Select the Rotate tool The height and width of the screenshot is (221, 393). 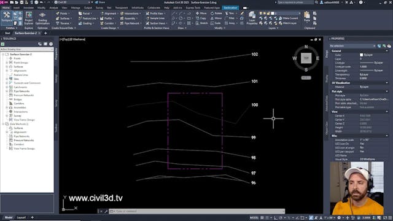pos(216,14)
